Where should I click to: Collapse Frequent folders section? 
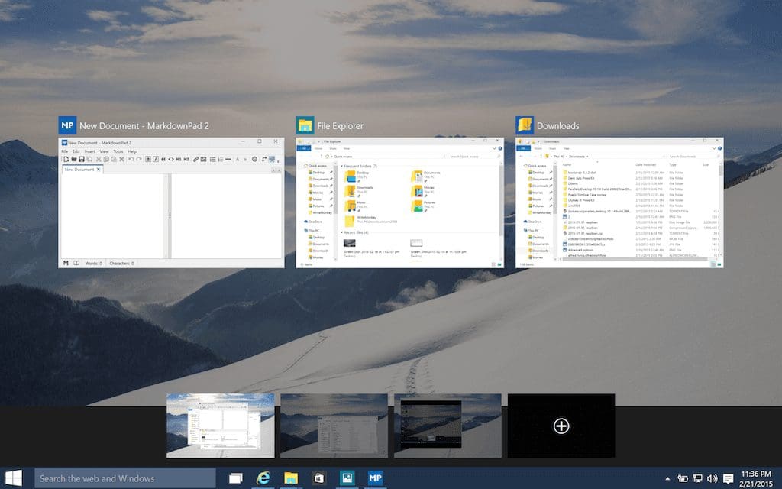point(341,166)
